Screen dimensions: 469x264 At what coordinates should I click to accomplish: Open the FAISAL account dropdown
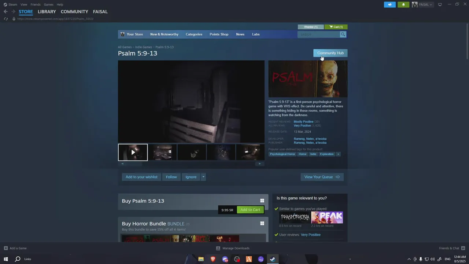[425, 4]
